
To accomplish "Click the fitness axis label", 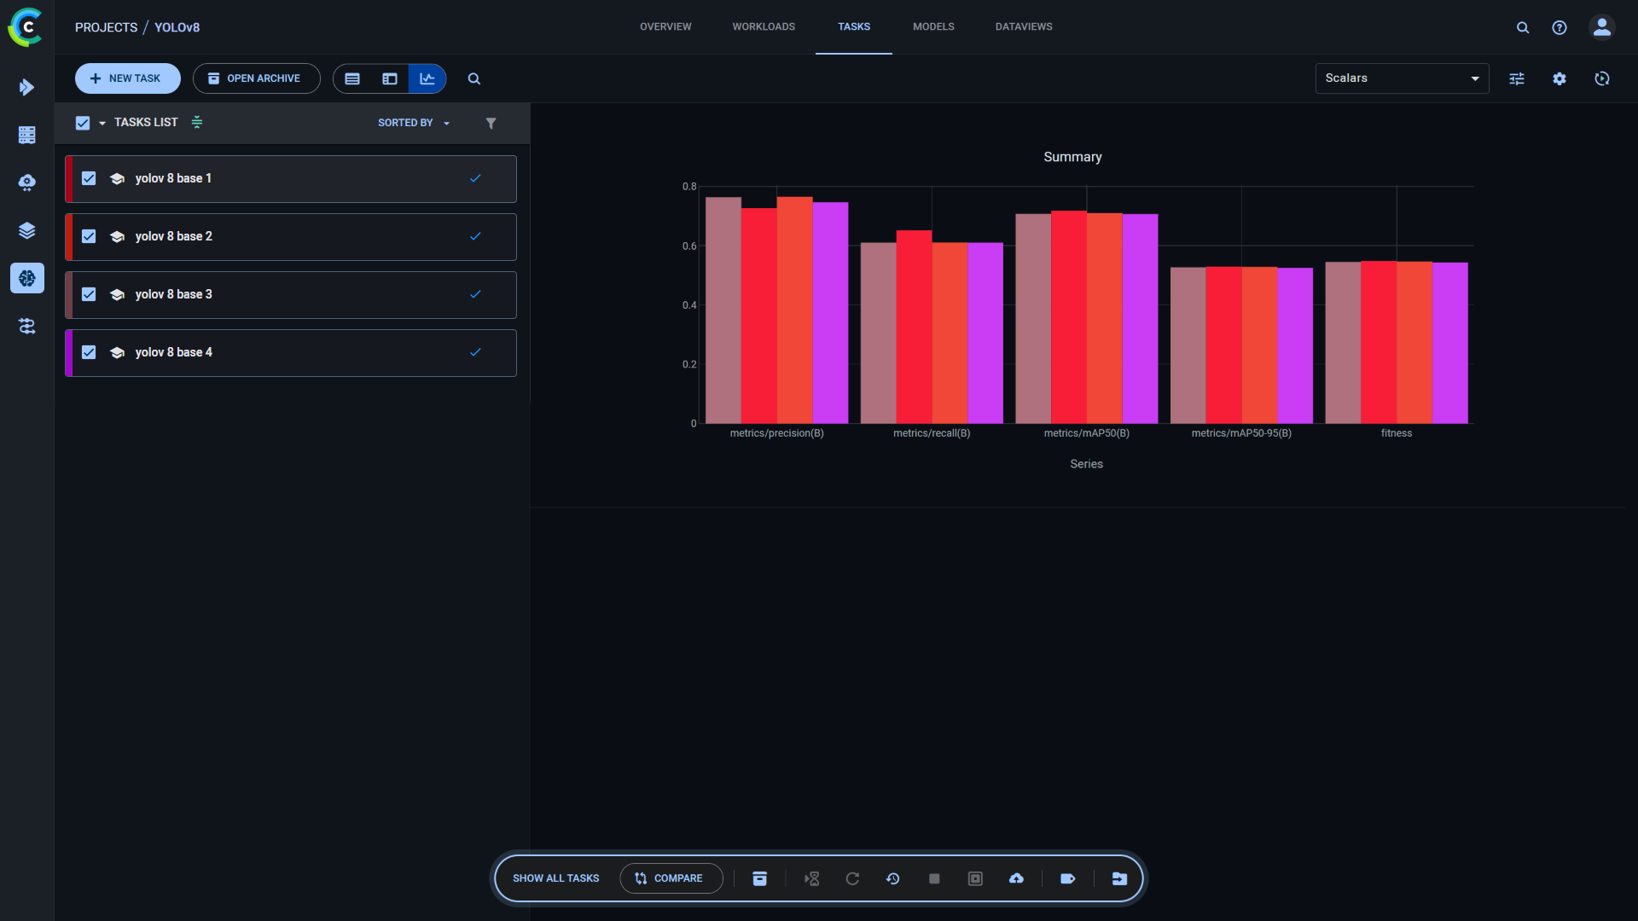I will [1397, 433].
